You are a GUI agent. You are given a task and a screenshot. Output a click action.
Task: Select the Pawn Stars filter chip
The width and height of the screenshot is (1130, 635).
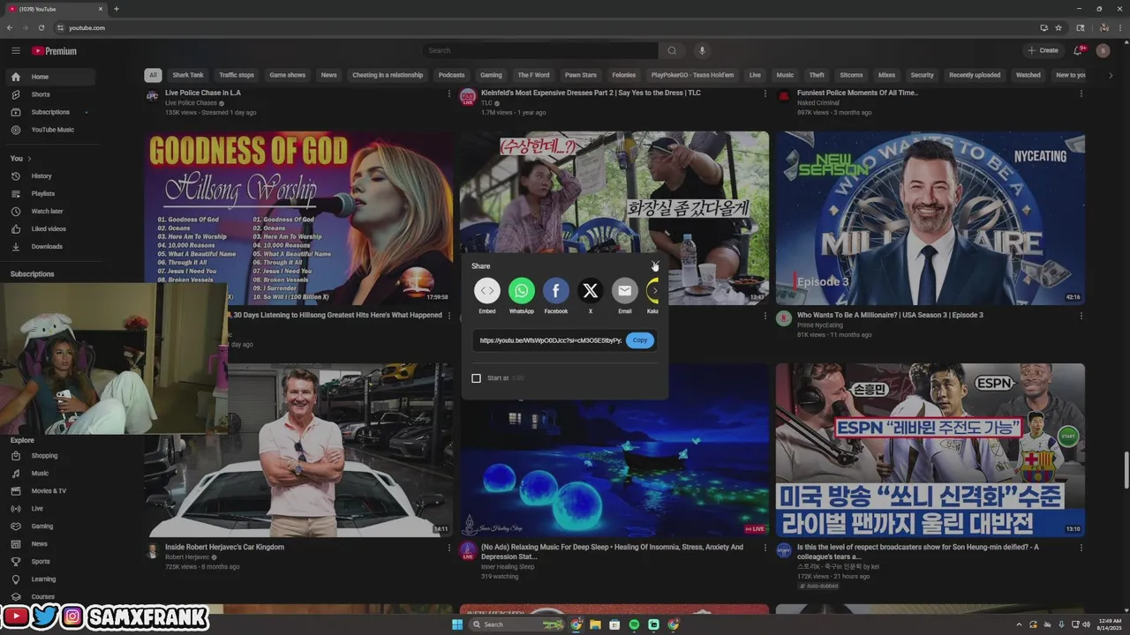(581, 75)
